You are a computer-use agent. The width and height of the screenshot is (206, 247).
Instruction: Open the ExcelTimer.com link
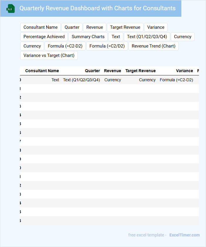[x=184, y=235]
